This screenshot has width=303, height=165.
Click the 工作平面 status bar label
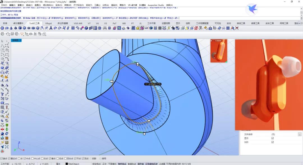coord(5,164)
